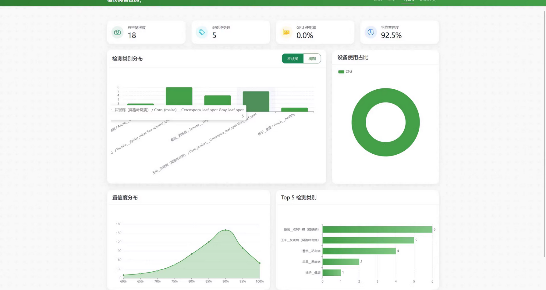The height and width of the screenshot is (290, 546).
Task: Select the curve data point at 100%
Action: click(260, 263)
